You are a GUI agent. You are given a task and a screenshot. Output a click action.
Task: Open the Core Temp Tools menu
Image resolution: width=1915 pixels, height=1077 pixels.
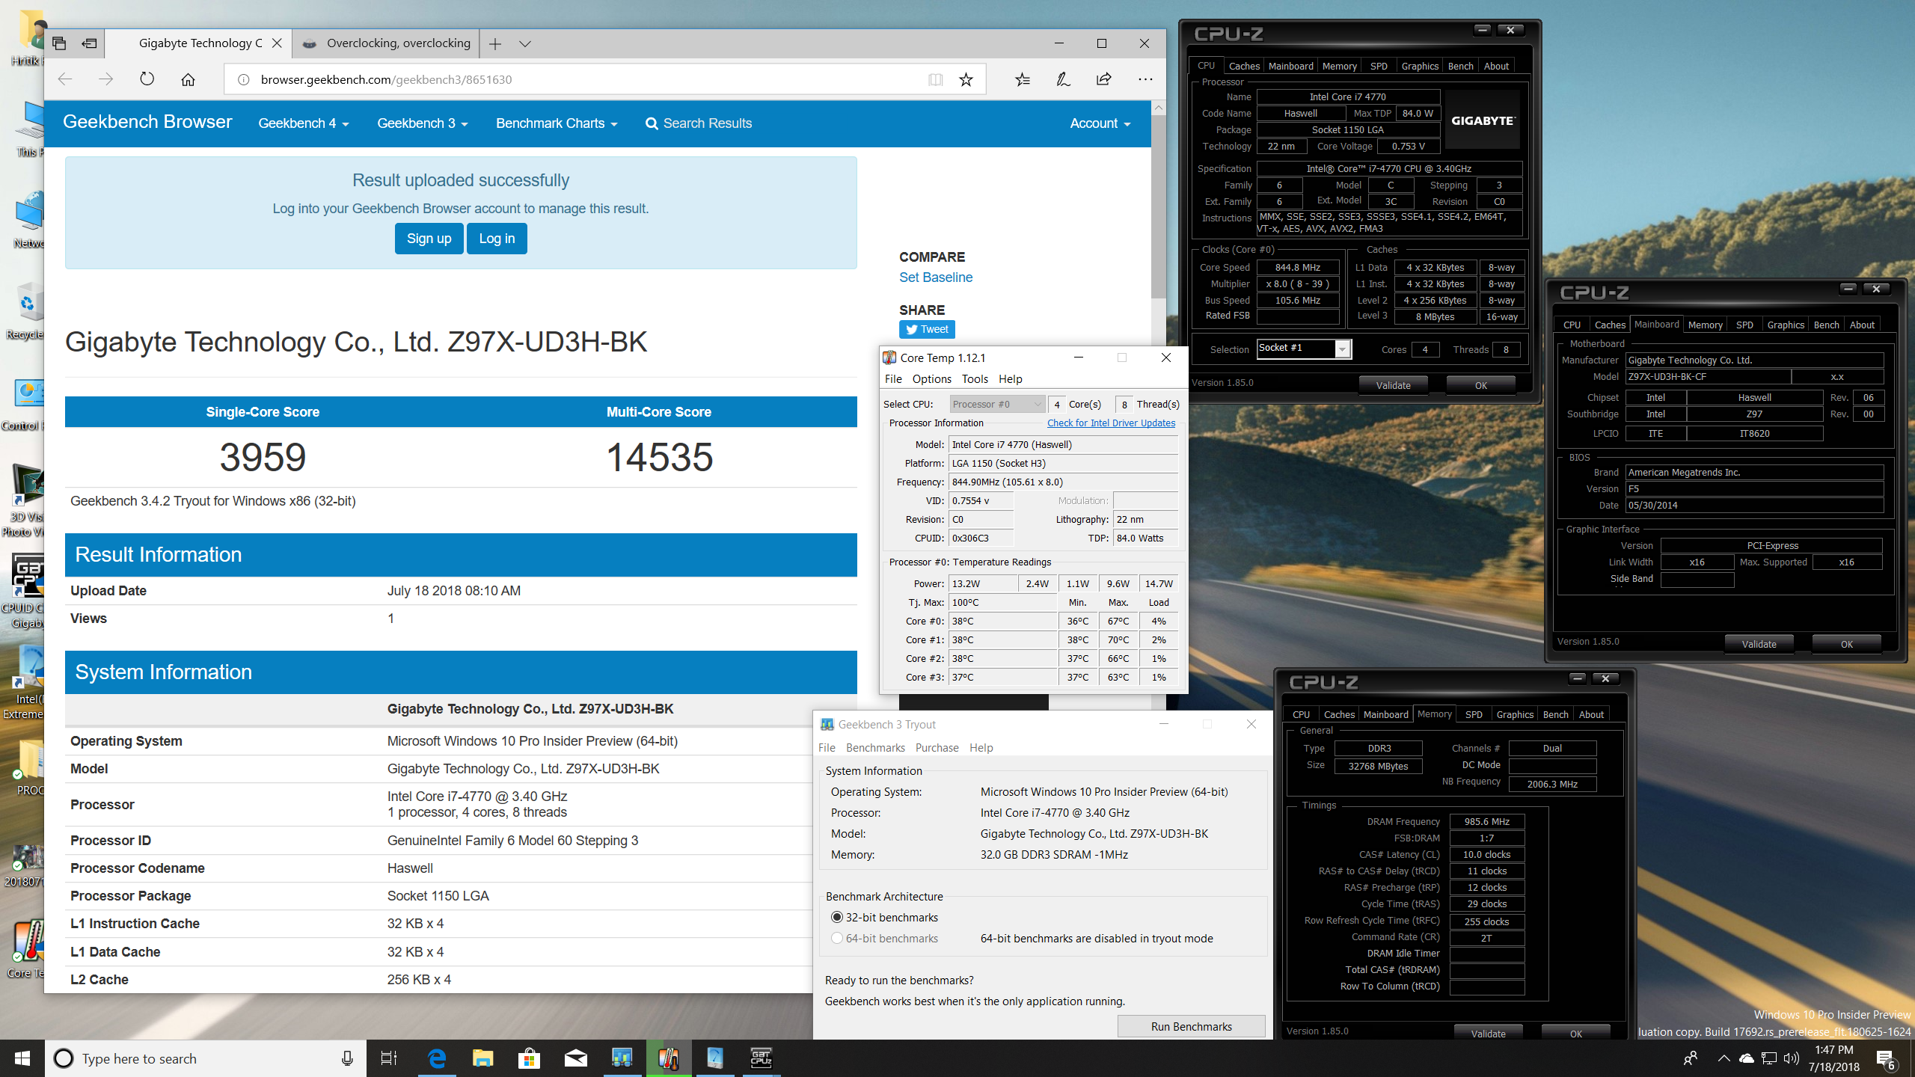pyautogui.click(x=975, y=378)
